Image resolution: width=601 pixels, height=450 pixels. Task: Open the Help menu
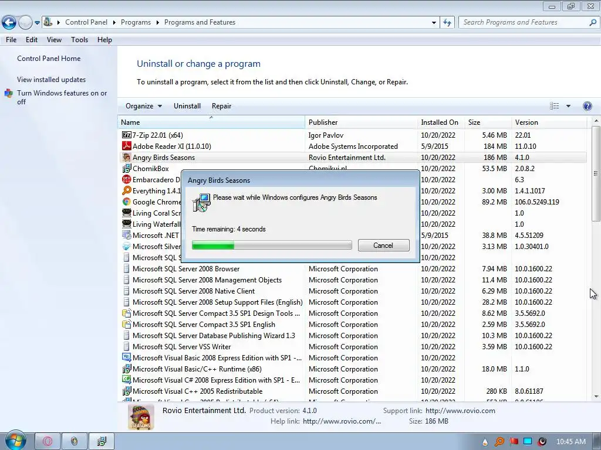click(x=104, y=40)
